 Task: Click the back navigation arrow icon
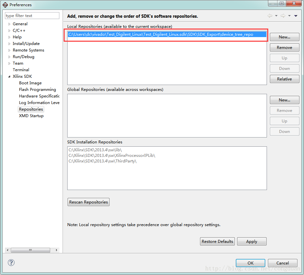[270, 16]
